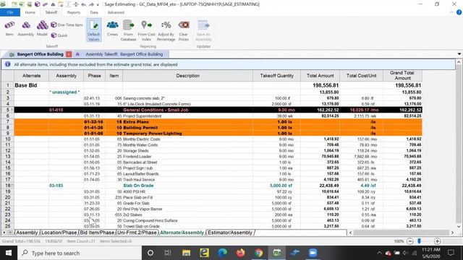Click the Frontend Loader description
Viewport: 463px width, 260px height.
[137, 157]
